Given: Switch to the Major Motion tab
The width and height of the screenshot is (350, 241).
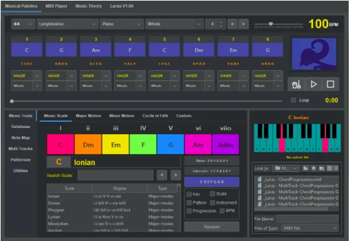Looking at the screenshot, I should tap(89, 116).
